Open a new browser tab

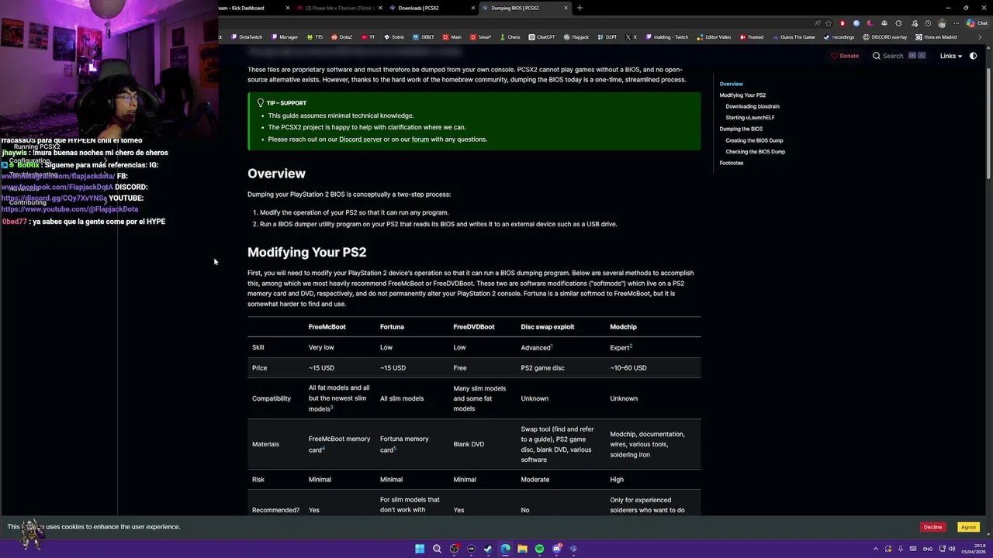click(x=580, y=8)
